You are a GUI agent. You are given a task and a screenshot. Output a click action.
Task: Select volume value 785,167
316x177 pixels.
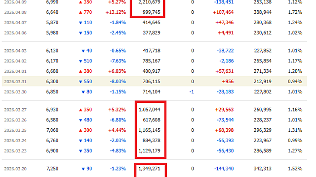click(x=152, y=61)
